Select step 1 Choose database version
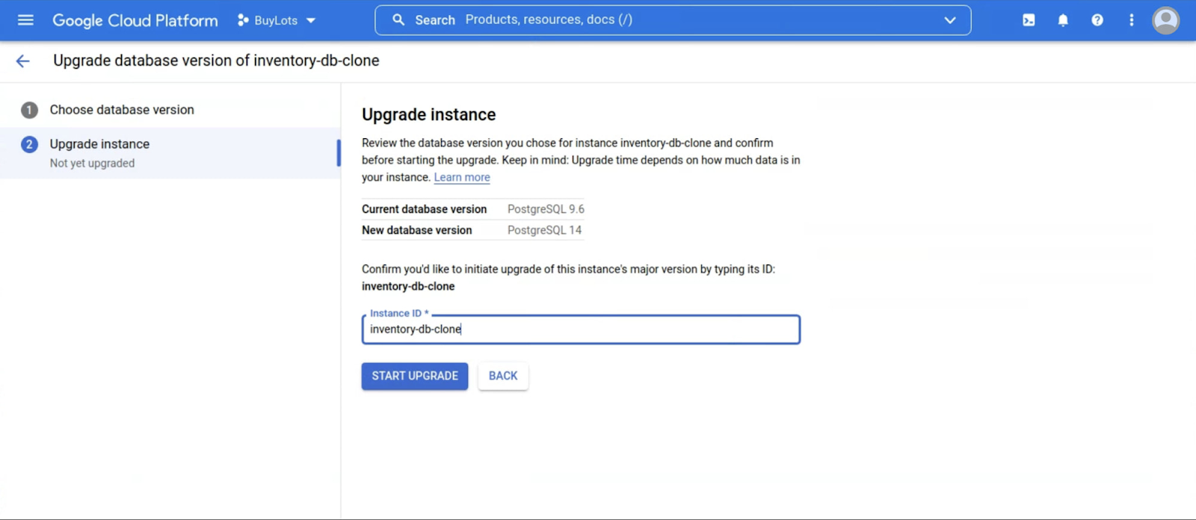The height and width of the screenshot is (520, 1196). click(170, 110)
